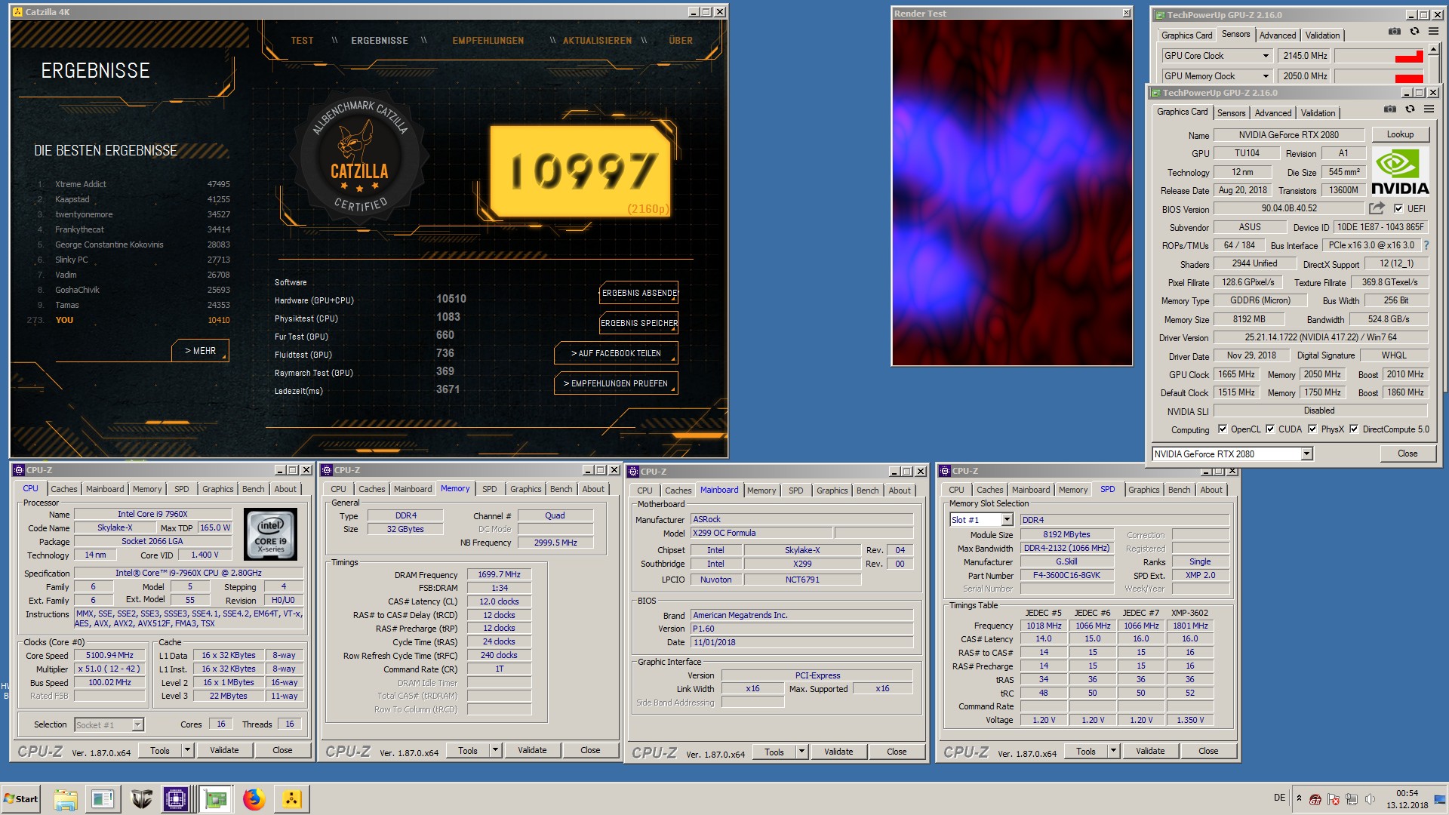Click the Lookup button
Image resolution: width=1449 pixels, height=815 pixels.
click(1400, 134)
